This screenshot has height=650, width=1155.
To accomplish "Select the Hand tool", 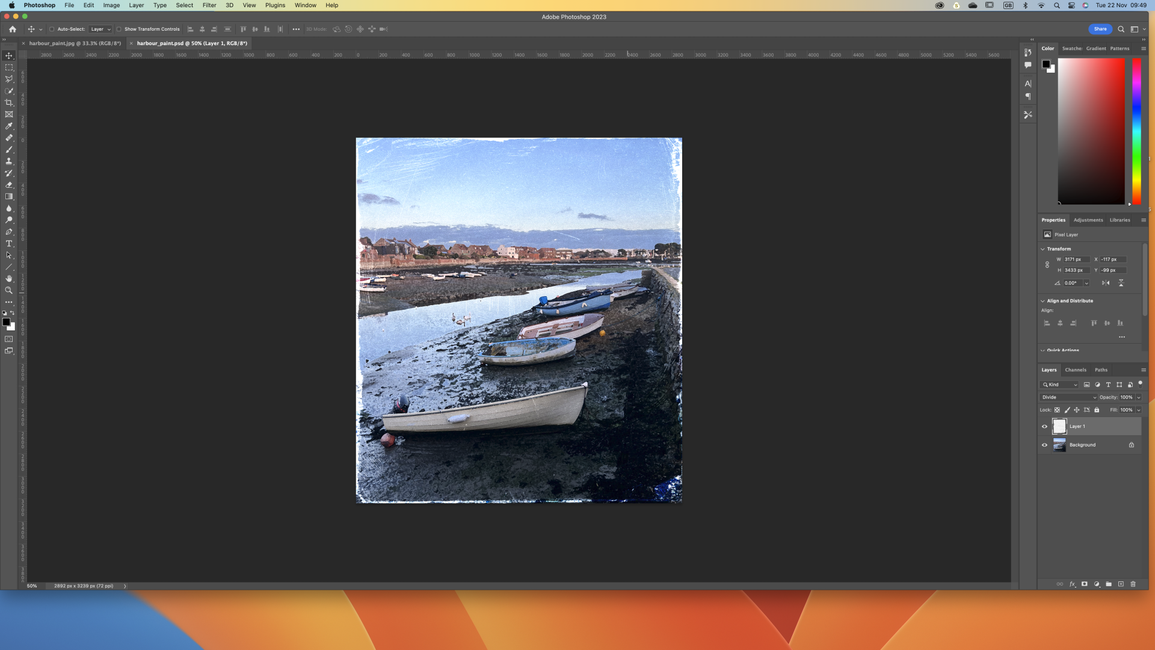I will tap(9, 279).
